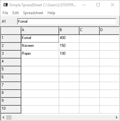Select column D header
Screen dimensions: 120x121
pos(109,31)
